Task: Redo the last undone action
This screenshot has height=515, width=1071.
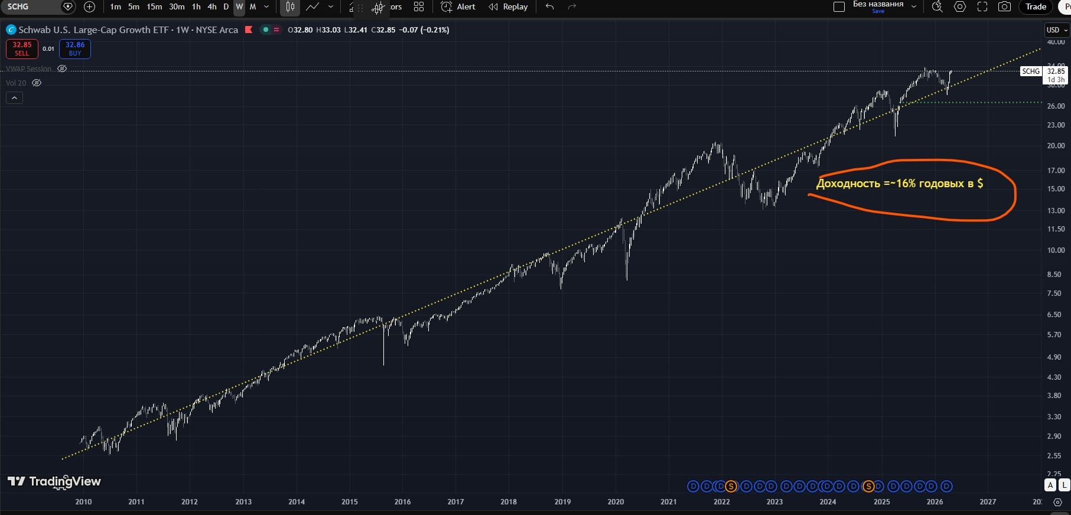Action: 571,6
